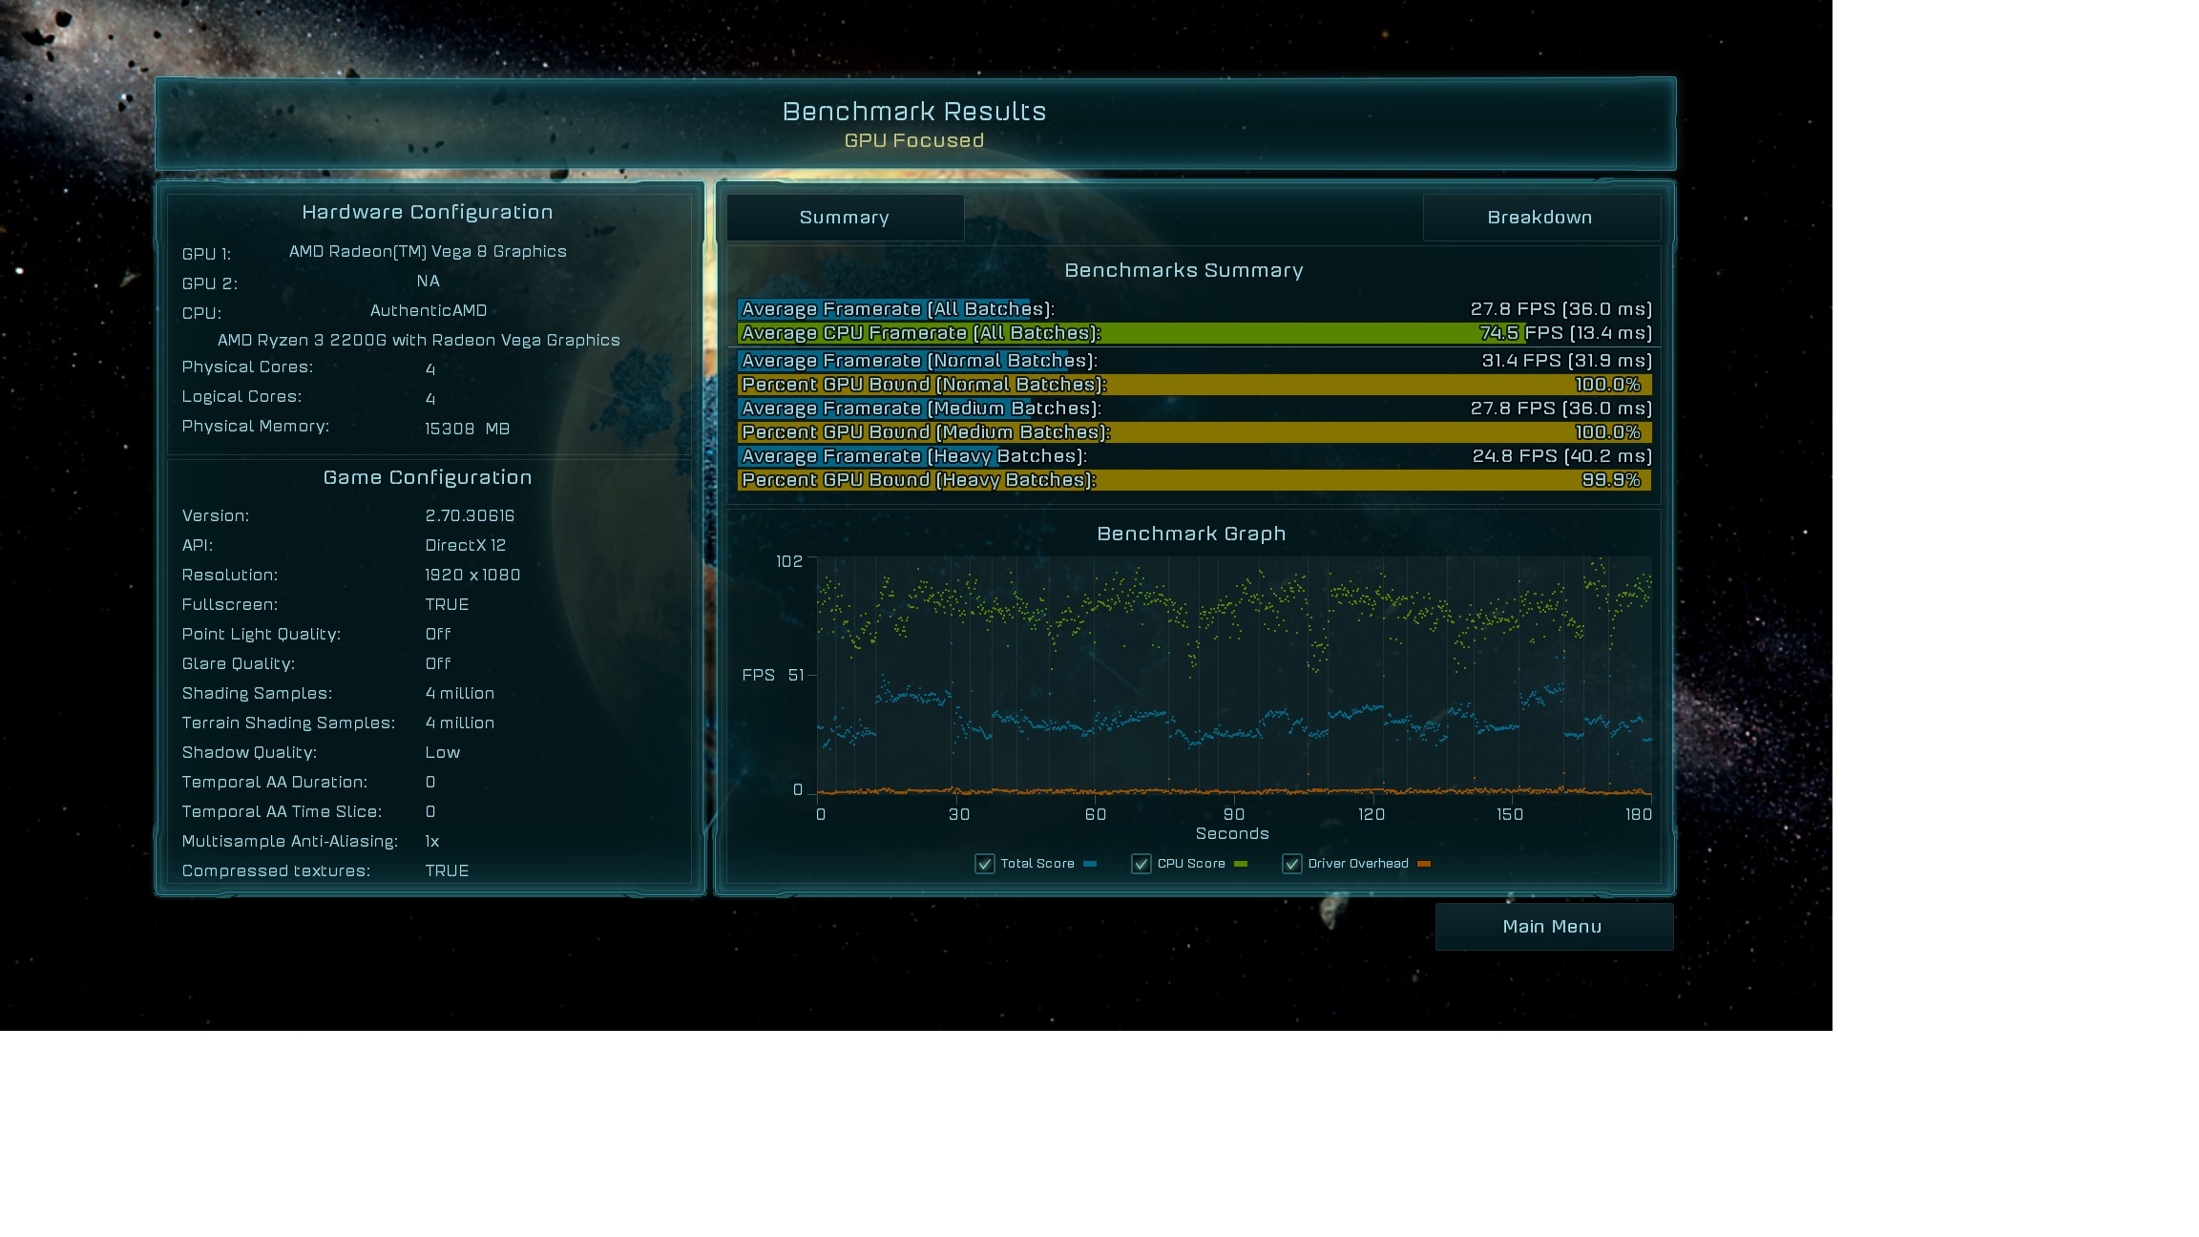
Task: Toggle the CPU Score checkbox
Action: [x=1141, y=864]
